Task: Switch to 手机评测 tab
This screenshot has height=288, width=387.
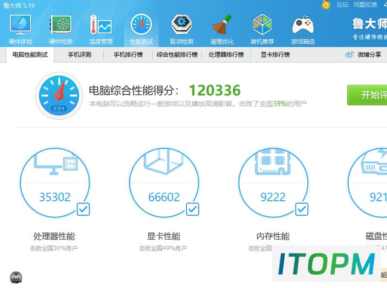Action: coord(79,55)
